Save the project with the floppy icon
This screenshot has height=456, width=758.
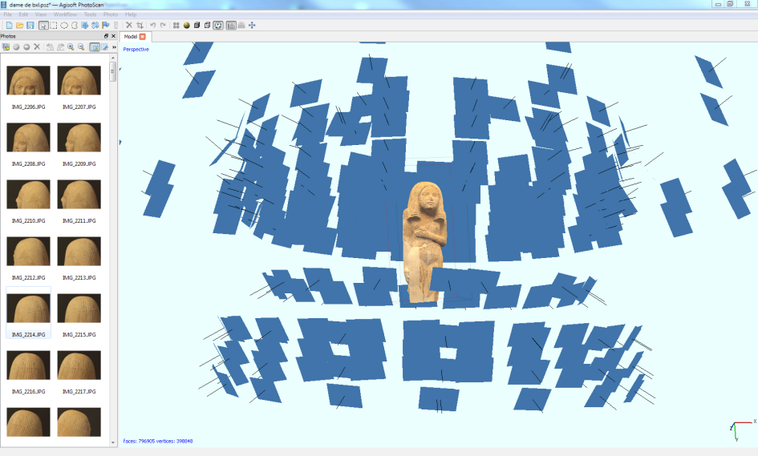30,26
